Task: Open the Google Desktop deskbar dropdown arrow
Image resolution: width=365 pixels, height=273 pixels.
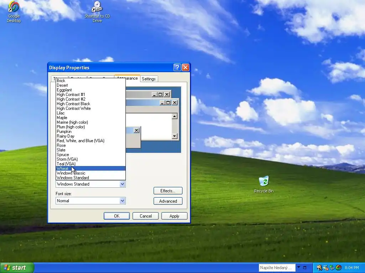Action: pyautogui.click(x=299, y=267)
